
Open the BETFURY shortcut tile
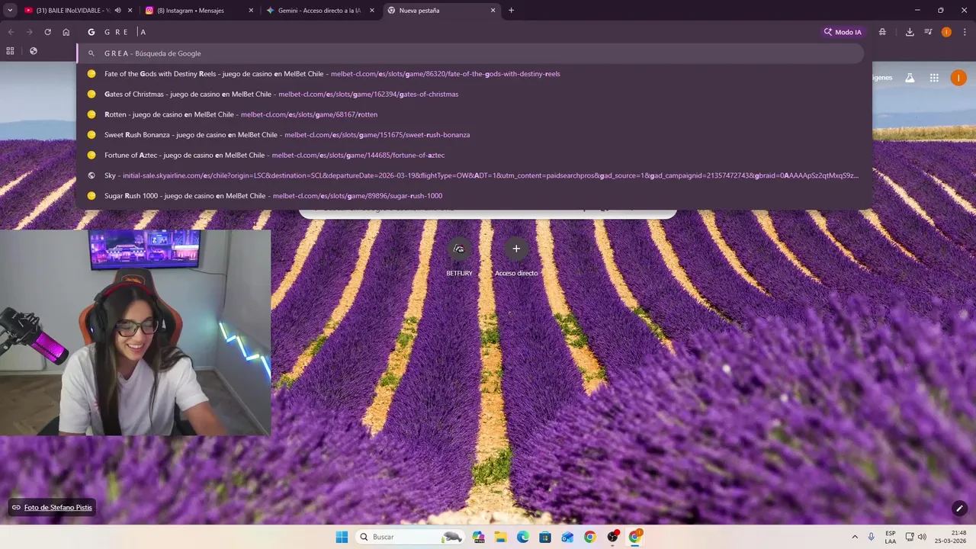tap(459, 257)
